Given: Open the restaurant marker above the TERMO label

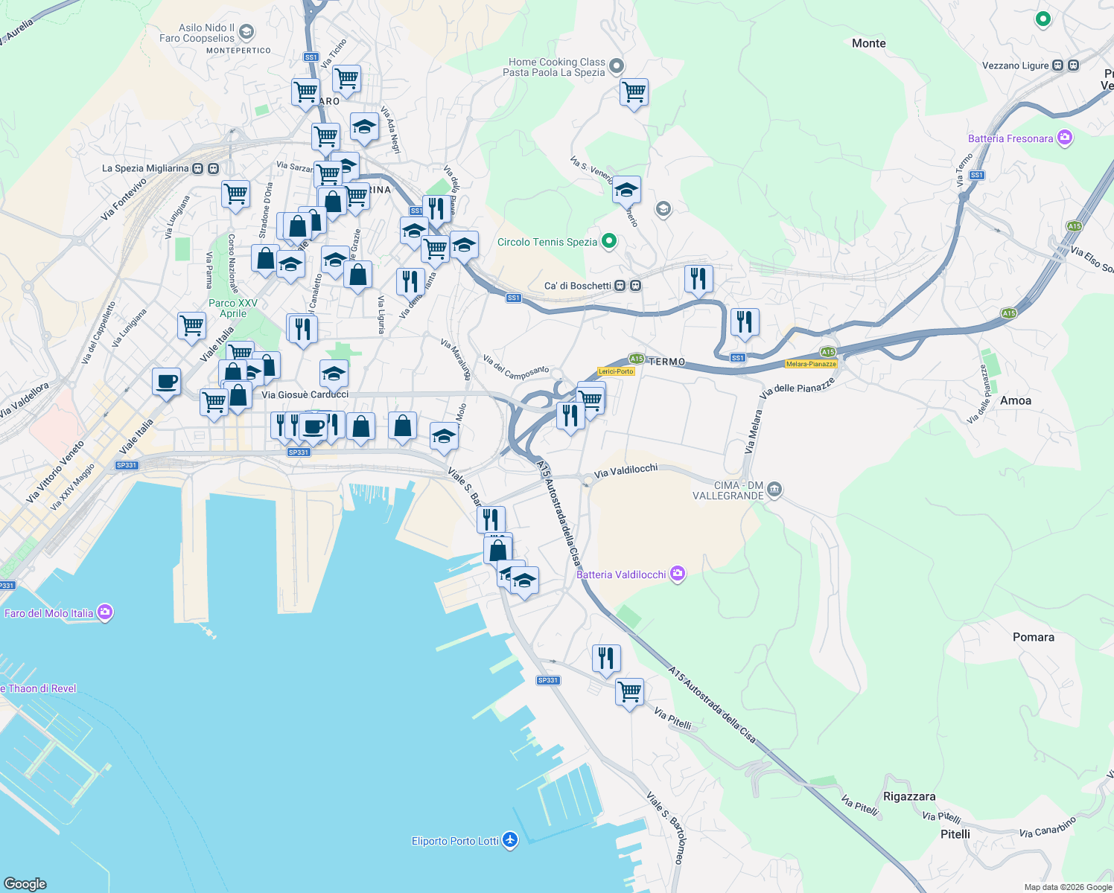Looking at the screenshot, I should click(x=745, y=323).
